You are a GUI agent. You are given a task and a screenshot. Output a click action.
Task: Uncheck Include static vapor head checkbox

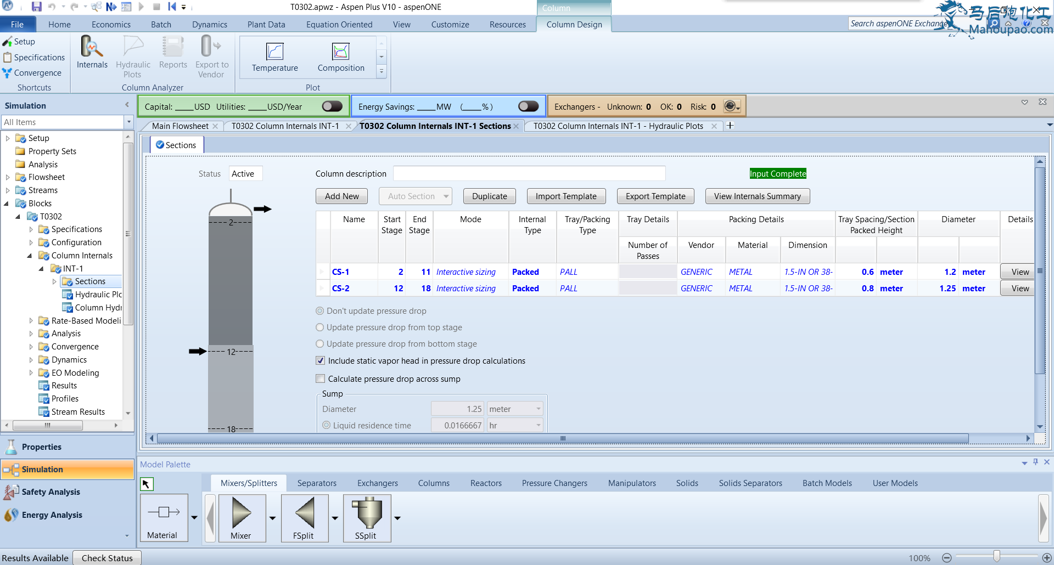(x=320, y=361)
